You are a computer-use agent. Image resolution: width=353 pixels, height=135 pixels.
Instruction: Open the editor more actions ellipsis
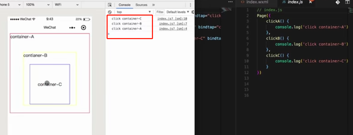[230, 2]
